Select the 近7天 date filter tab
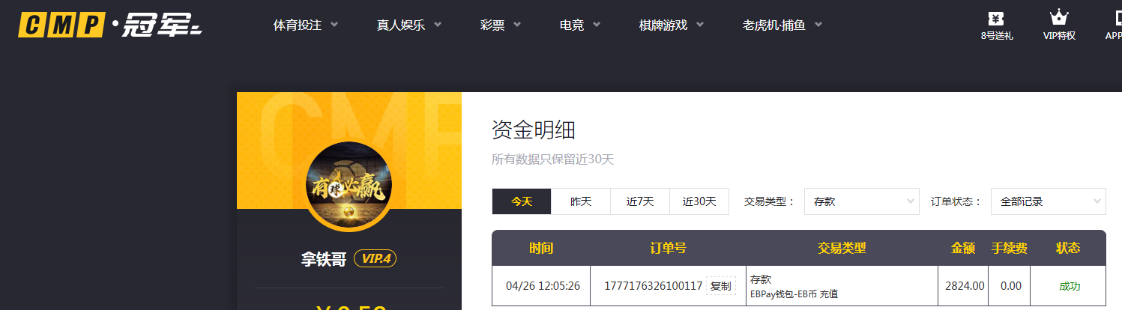This screenshot has height=310, width=1122. (640, 201)
